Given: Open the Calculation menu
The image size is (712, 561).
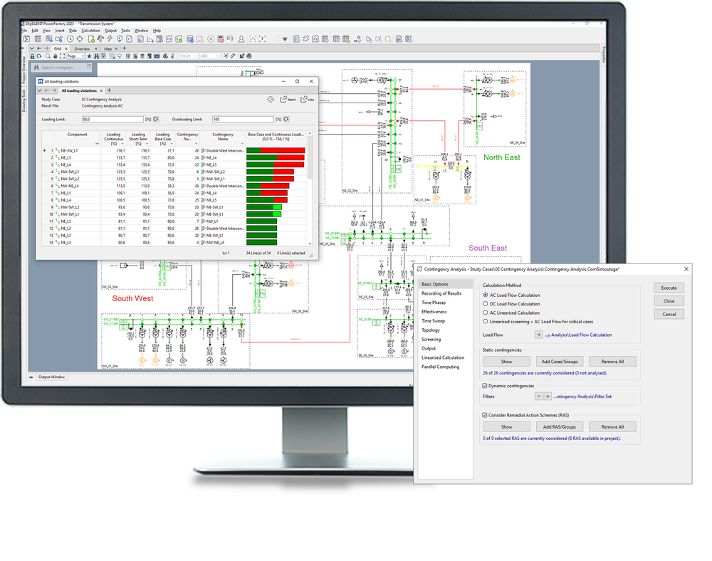Looking at the screenshot, I should tap(90, 31).
